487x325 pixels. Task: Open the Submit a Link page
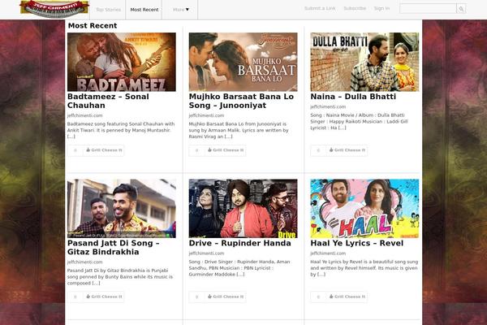[320, 8]
